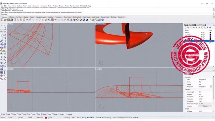Toggle SmartTrack in status bar

(x=91, y=118)
